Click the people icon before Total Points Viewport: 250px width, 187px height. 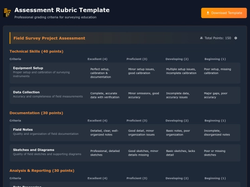point(201,38)
